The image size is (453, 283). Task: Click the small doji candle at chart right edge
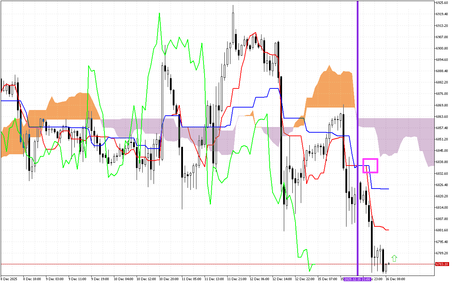click(x=388, y=264)
